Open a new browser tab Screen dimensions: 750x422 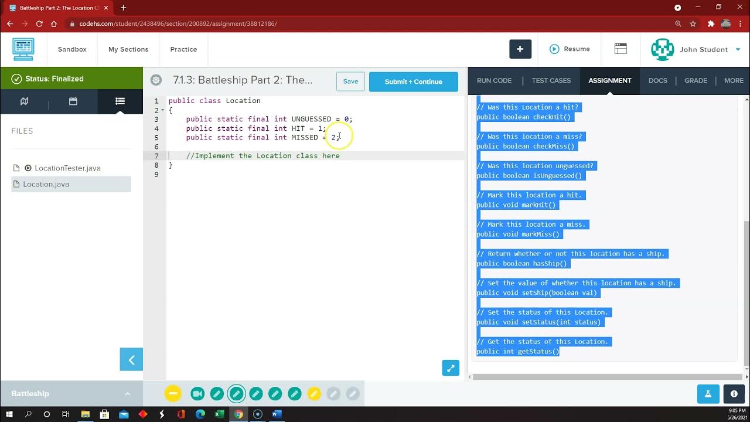[123, 8]
